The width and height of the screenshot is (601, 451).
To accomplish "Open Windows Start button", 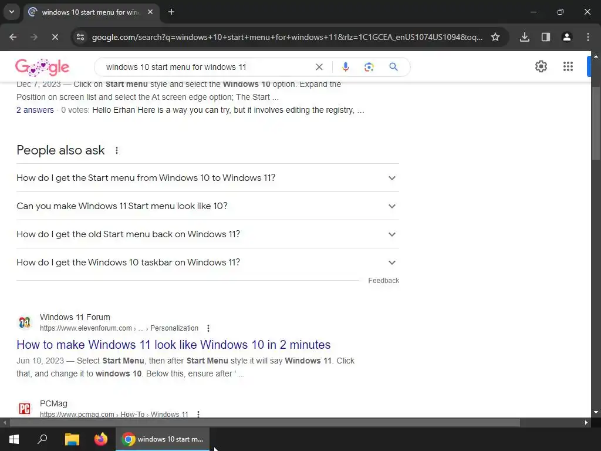I will click(14, 439).
